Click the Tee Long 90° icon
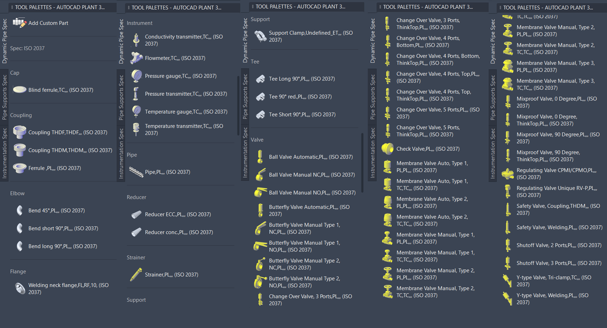 [x=260, y=78]
